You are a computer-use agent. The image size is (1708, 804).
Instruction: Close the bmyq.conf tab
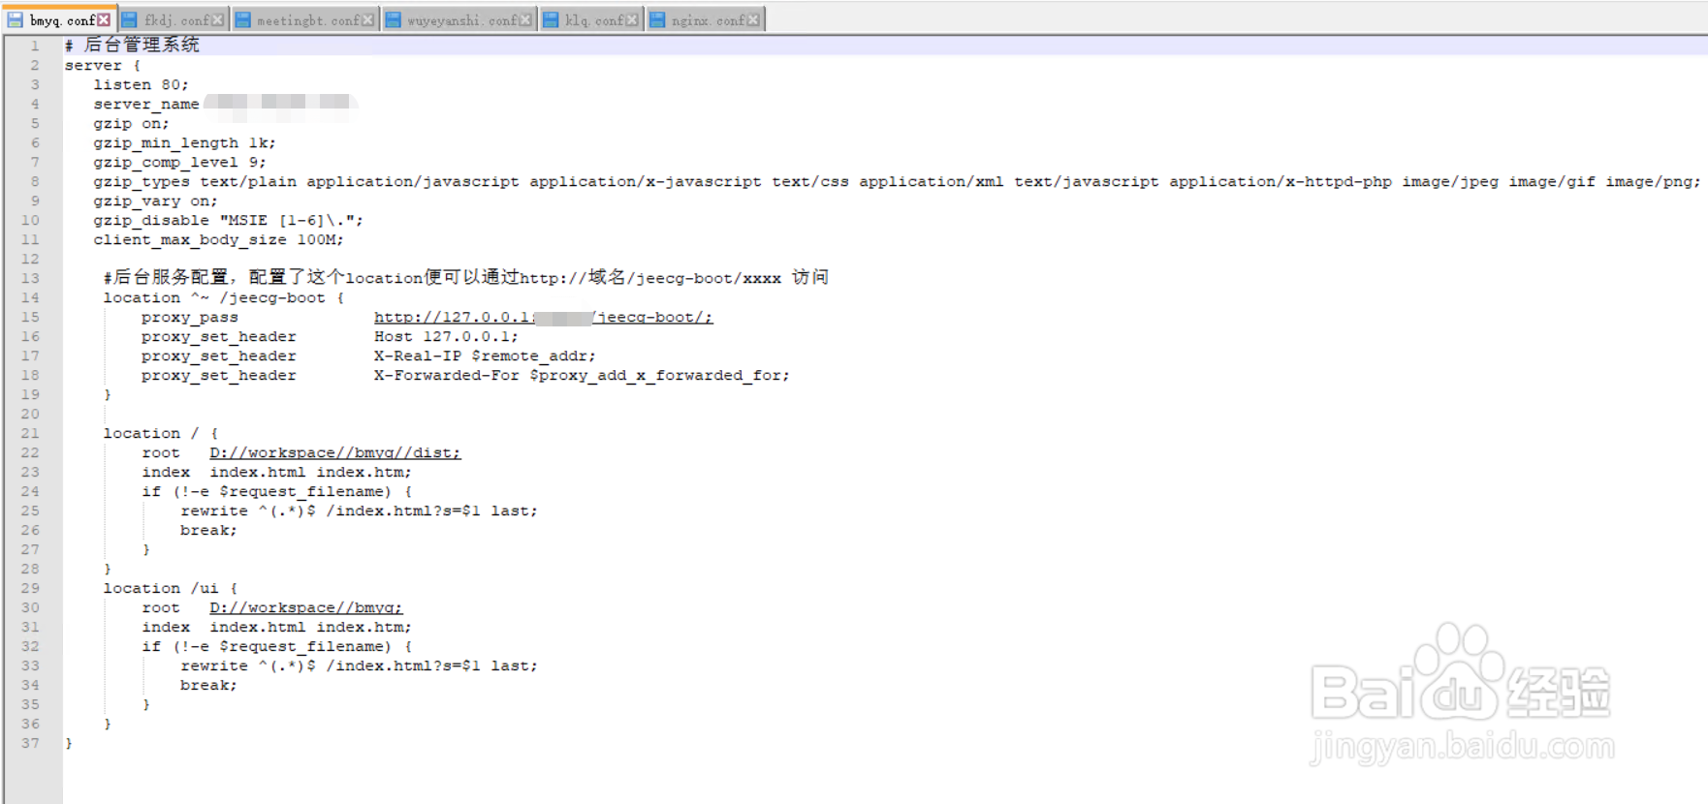tap(104, 19)
